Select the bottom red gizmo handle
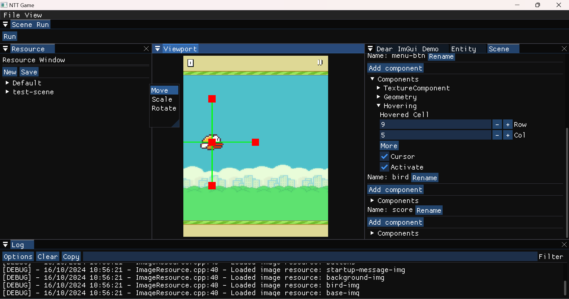This screenshot has width=569, height=299. point(212,186)
